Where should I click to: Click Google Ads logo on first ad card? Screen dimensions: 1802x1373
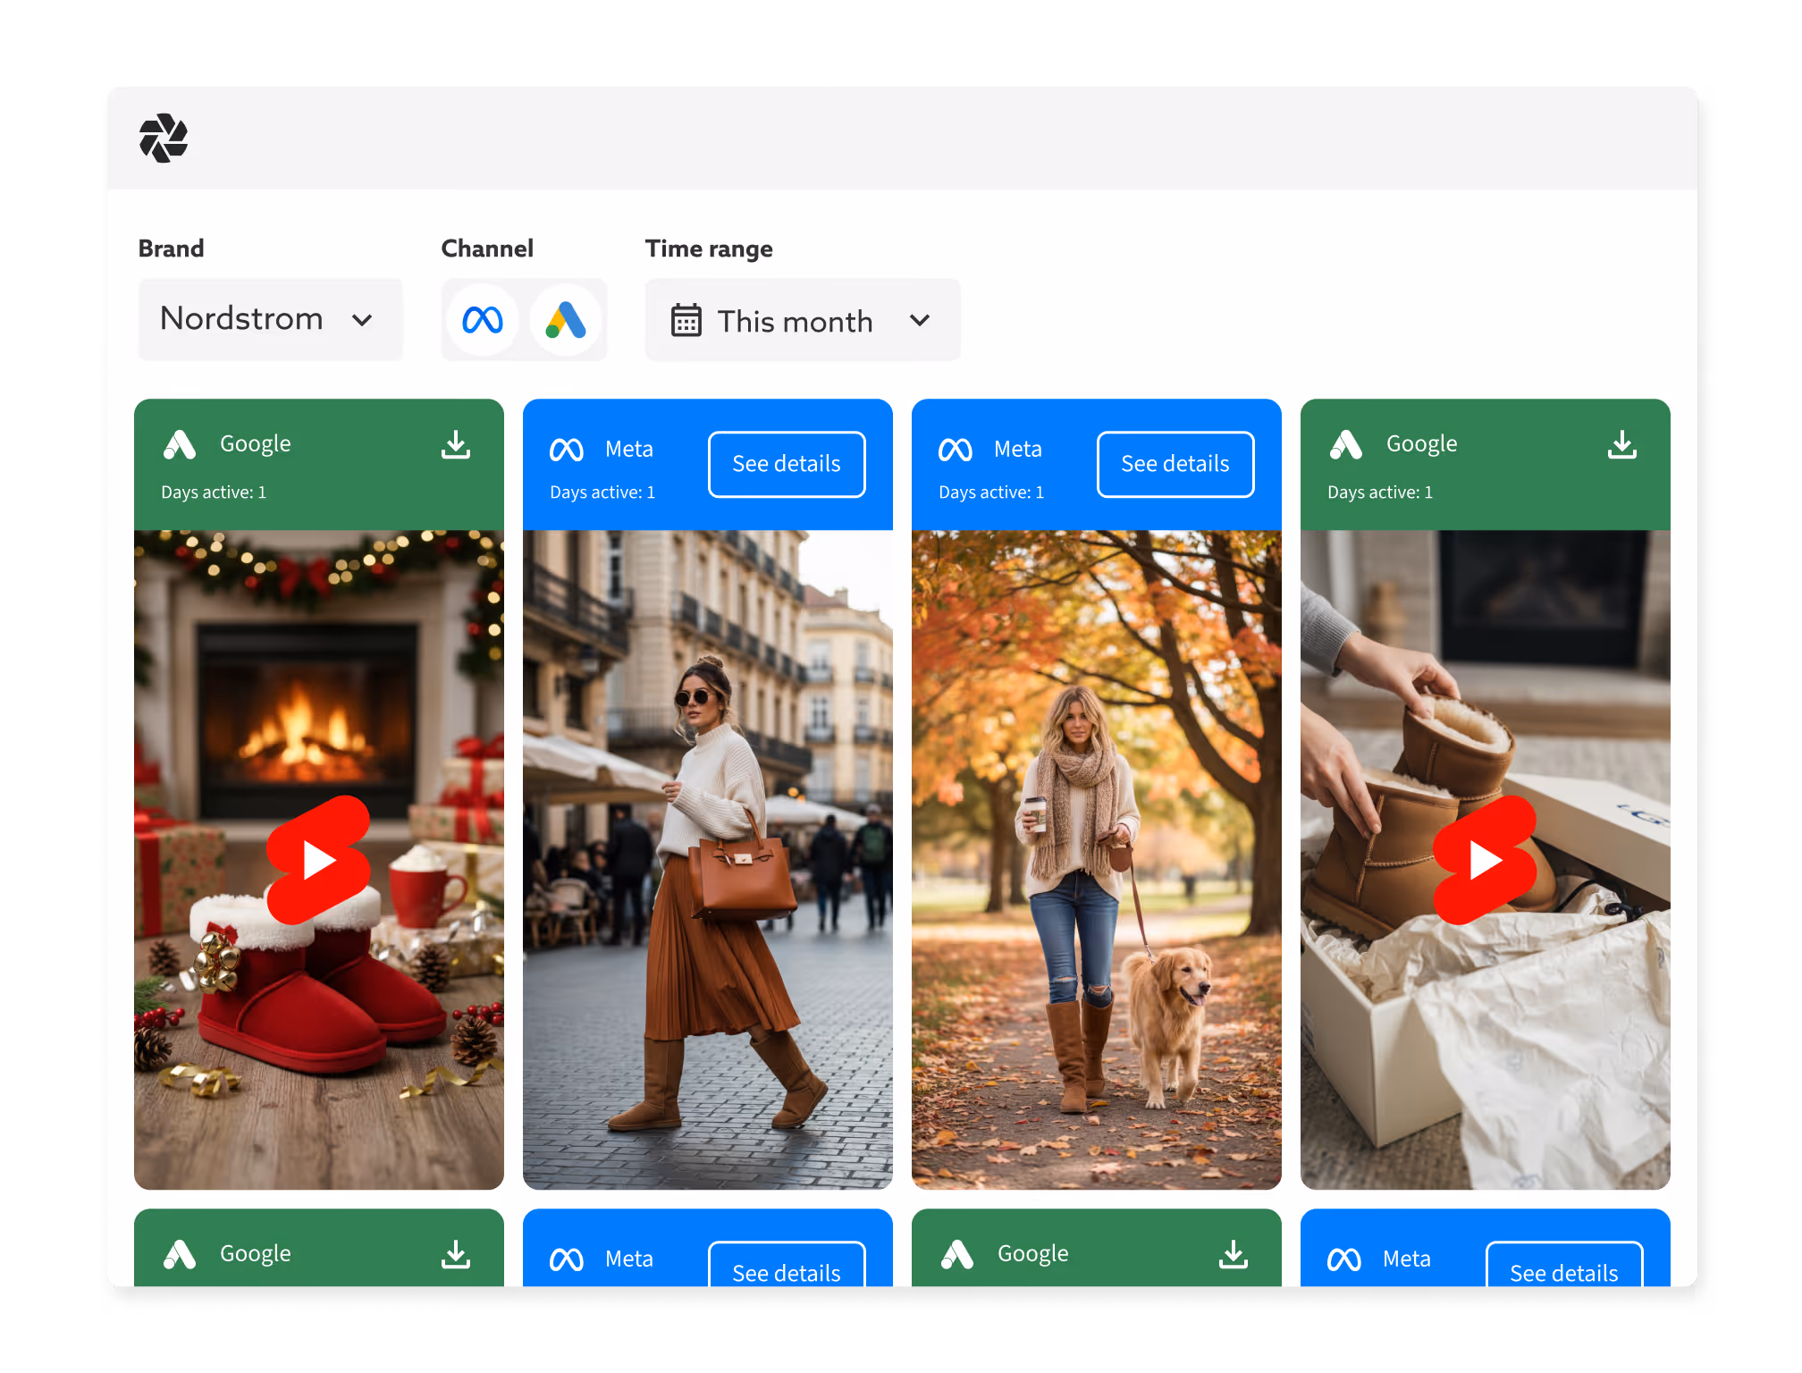(x=180, y=444)
